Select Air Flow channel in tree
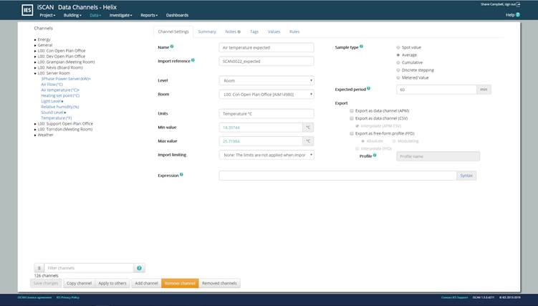 [52, 85]
